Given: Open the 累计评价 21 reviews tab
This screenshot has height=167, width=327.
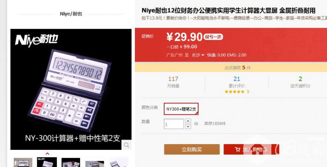Looking at the screenshot, I should pos(237,82).
